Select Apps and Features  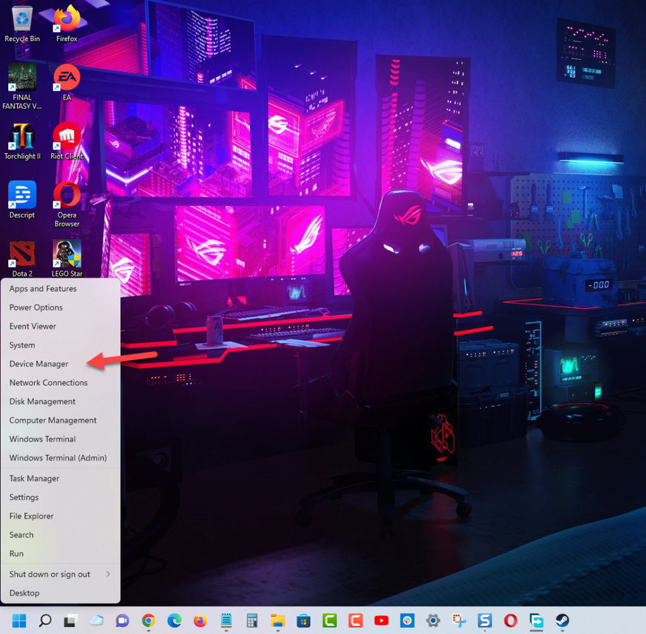(43, 288)
